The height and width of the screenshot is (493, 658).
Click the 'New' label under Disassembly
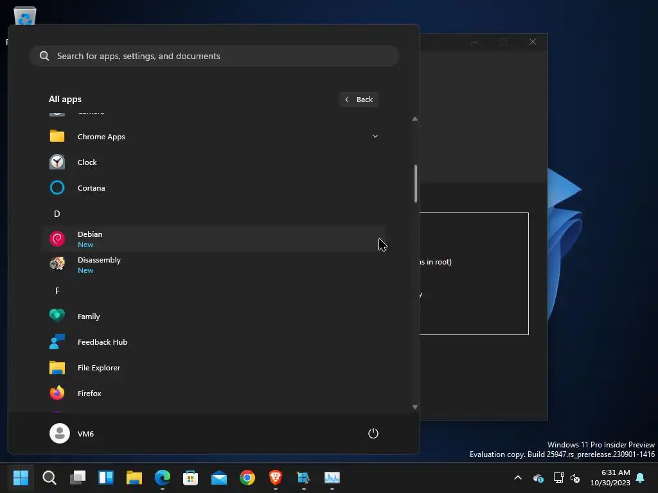[x=85, y=270]
